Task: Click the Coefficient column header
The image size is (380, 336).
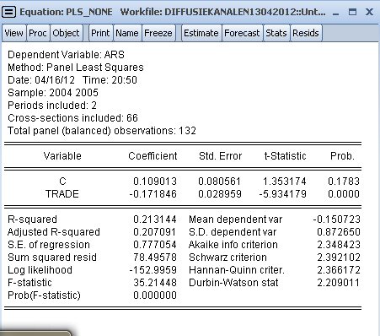Action: click(x=153, y=156)
